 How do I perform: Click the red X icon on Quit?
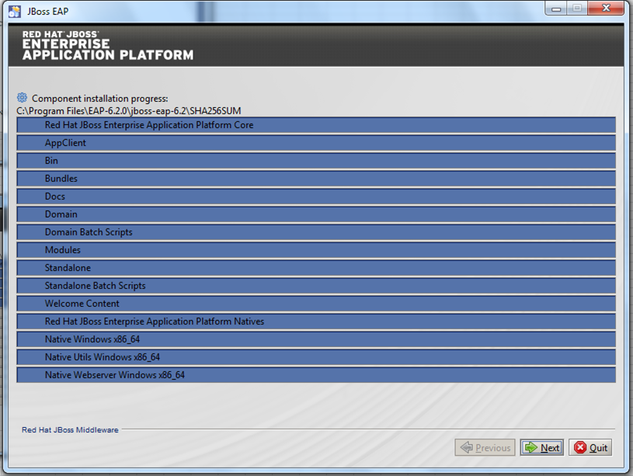(x=580, y=447)
